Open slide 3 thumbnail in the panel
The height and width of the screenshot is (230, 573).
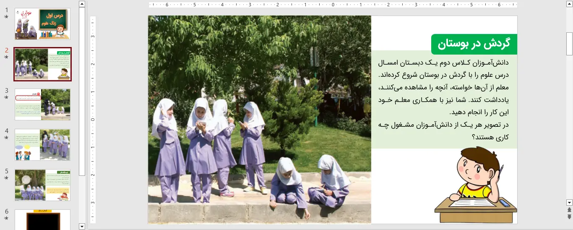click(x=42, y=105)
